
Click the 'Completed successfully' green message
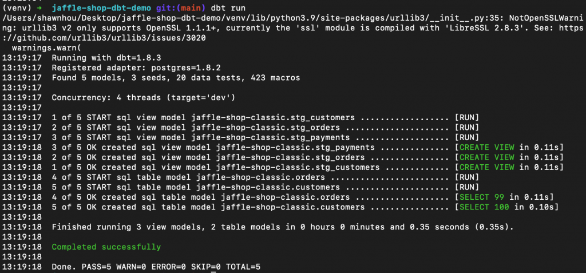click(x=106, y=247)
